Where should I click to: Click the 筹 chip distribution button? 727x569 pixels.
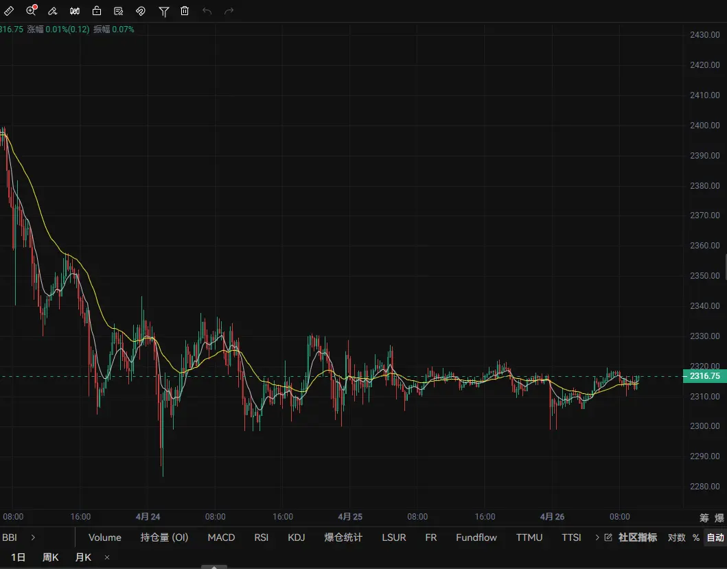[x=704, y=518]
